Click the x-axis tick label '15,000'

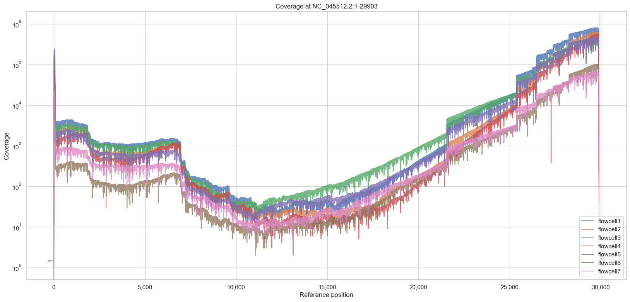pyautogui.click(x=327, y=287)
